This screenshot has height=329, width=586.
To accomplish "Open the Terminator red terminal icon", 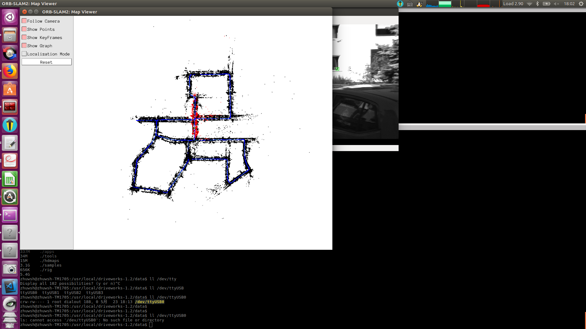I will click(10, 107).
